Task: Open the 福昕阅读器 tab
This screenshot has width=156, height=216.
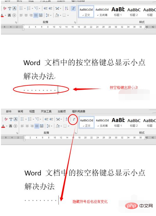Action: pos(79,111)
